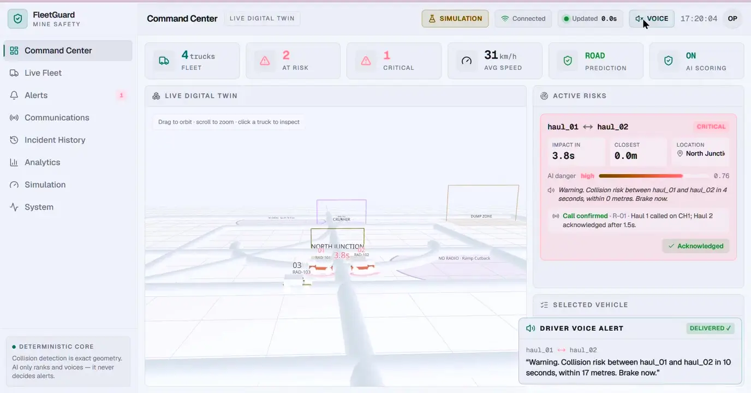This screenshot has height=393, width=751.
Task: Open the Command Center sidebar item
Action: pyautogui.click(x=68, y=51)
